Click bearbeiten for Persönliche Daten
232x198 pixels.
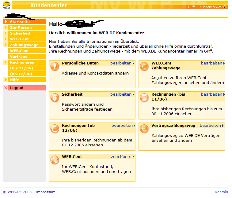(x=122, y=63)
